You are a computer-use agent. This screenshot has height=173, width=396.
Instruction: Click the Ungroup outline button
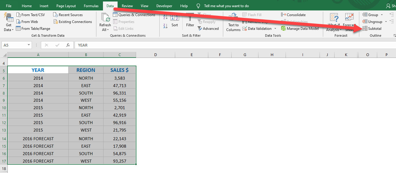coord(372,21)
